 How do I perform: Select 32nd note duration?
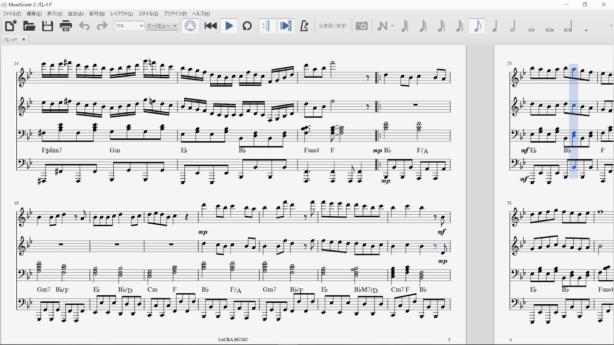pyautogui.click(x=441, y=26)
